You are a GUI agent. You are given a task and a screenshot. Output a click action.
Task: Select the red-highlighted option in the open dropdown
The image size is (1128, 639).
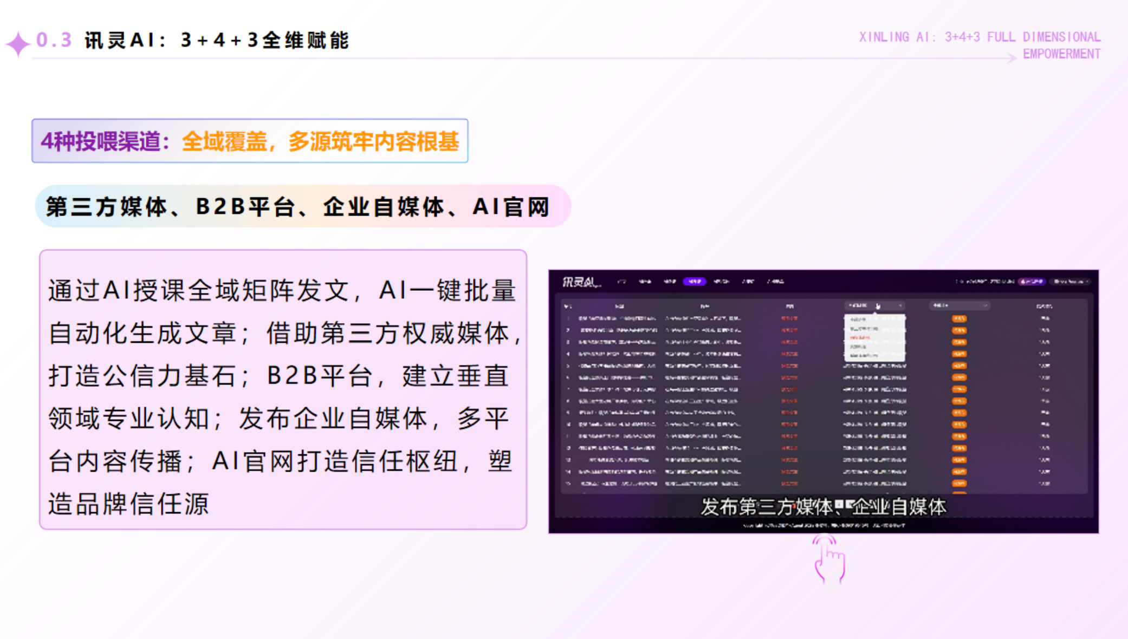point(860,337)
